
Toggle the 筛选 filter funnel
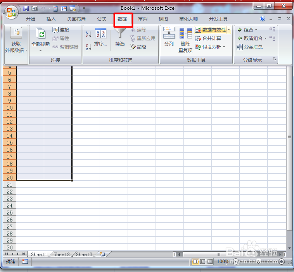click(119, 37)
